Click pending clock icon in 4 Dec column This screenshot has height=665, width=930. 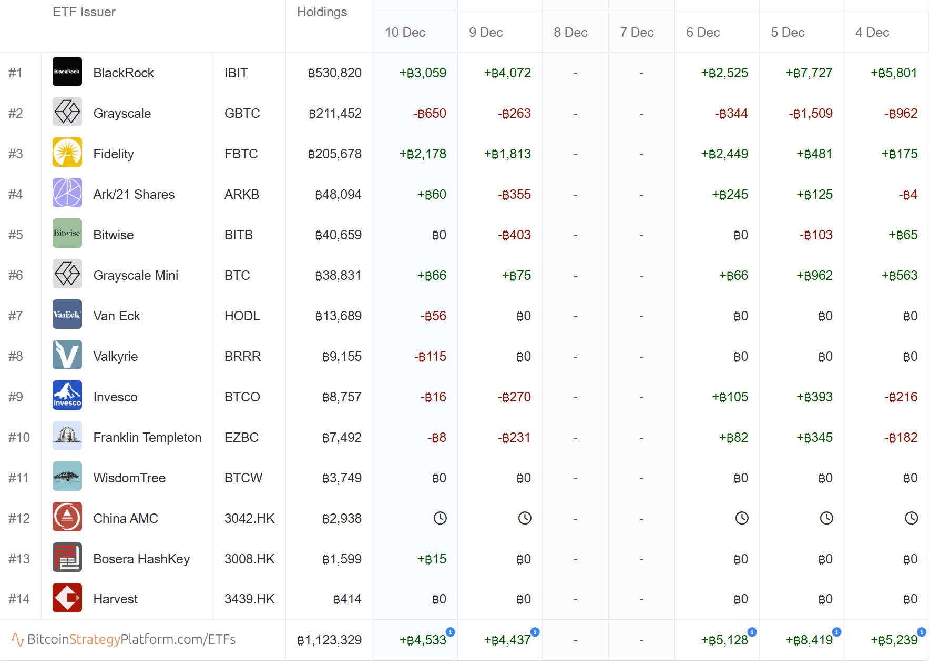[911, 518]
